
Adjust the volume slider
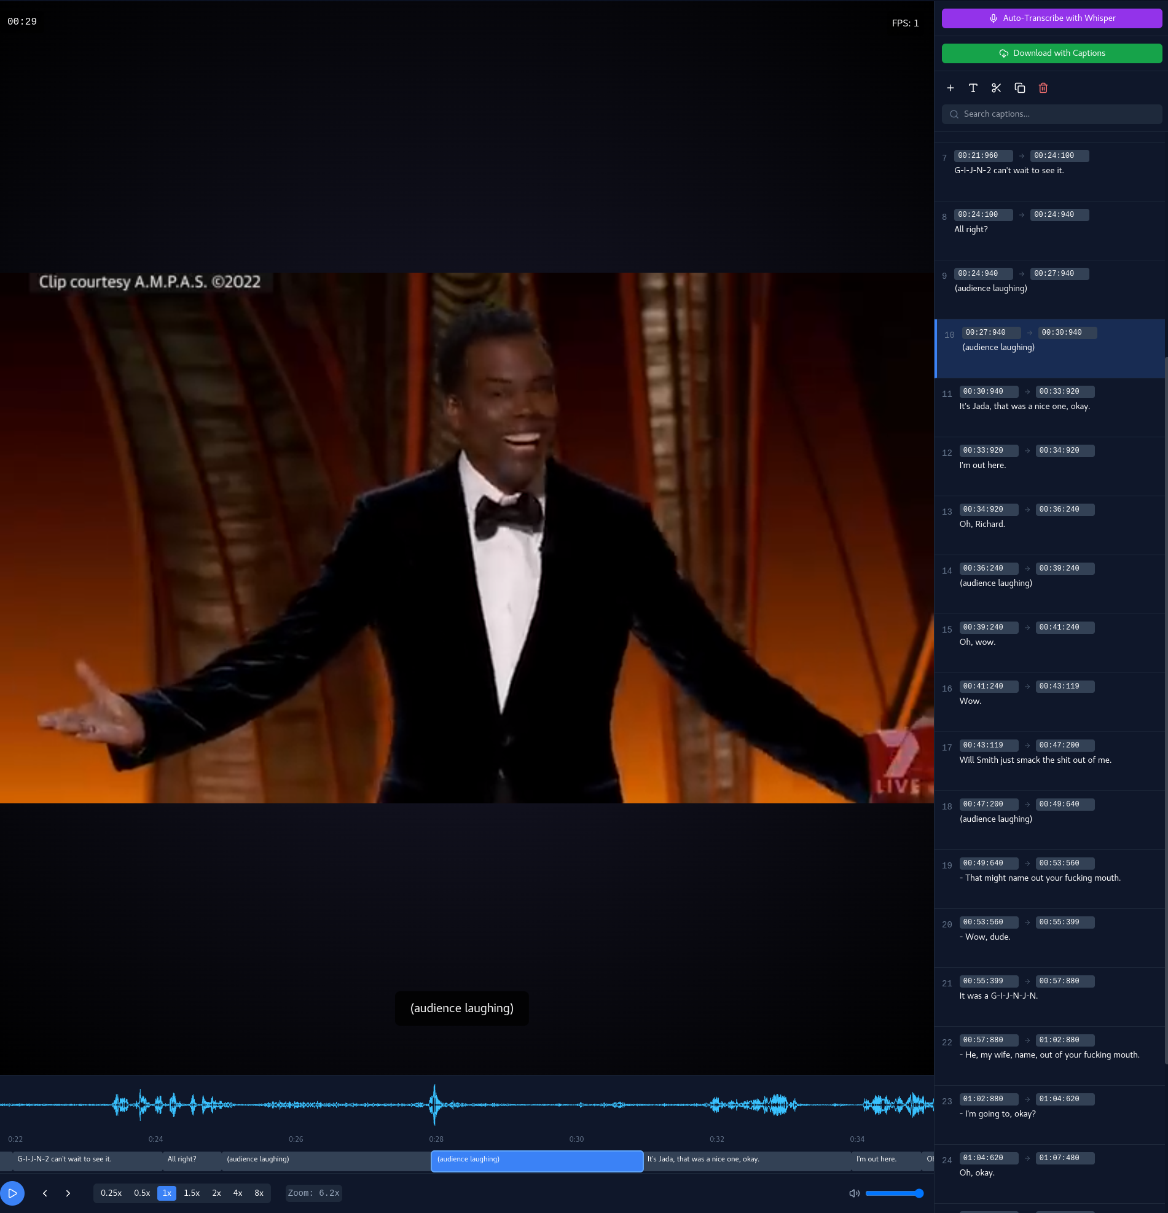(894, 1193)
